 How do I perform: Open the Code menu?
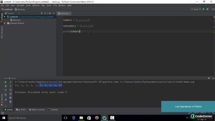(x=28, y=5)
